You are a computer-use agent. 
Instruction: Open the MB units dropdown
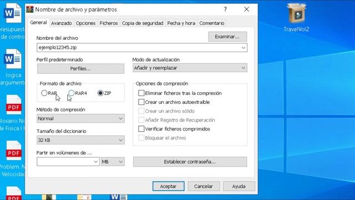(113, 162)
